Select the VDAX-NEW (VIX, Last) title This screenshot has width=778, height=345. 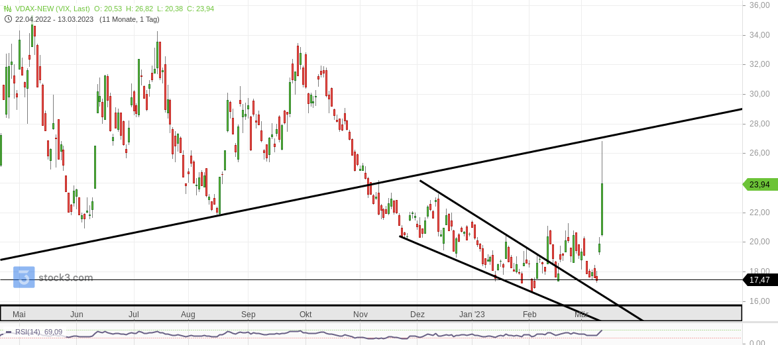52,9
